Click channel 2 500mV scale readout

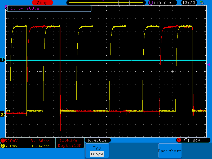click(12, 146)
